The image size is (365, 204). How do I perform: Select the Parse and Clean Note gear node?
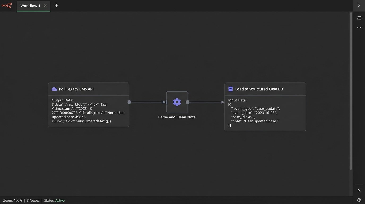177,102
